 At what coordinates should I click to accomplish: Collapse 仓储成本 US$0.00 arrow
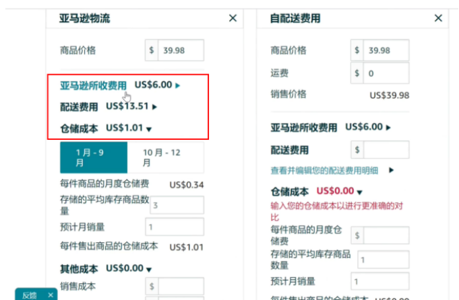coord(360,192)
